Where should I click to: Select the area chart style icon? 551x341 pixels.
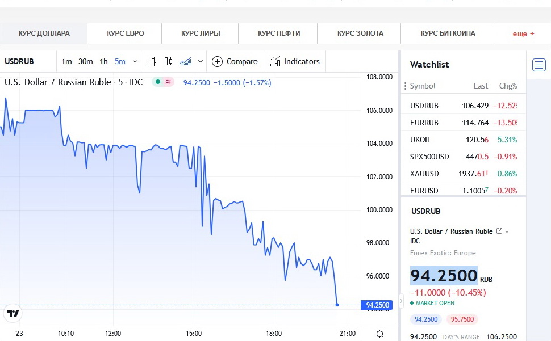(x=186, y=62)
